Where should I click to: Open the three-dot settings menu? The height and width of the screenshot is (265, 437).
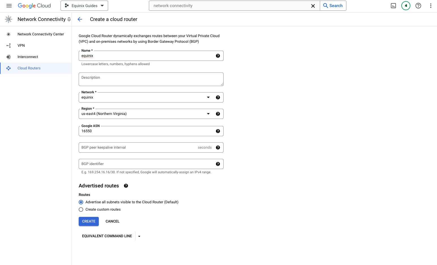(x=431, y=6)
